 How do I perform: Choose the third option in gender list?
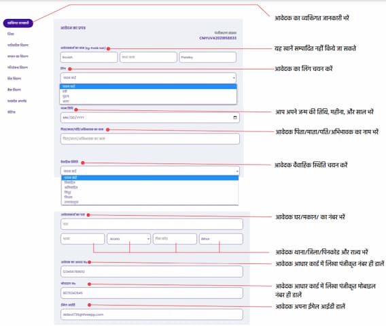point(148,96)
